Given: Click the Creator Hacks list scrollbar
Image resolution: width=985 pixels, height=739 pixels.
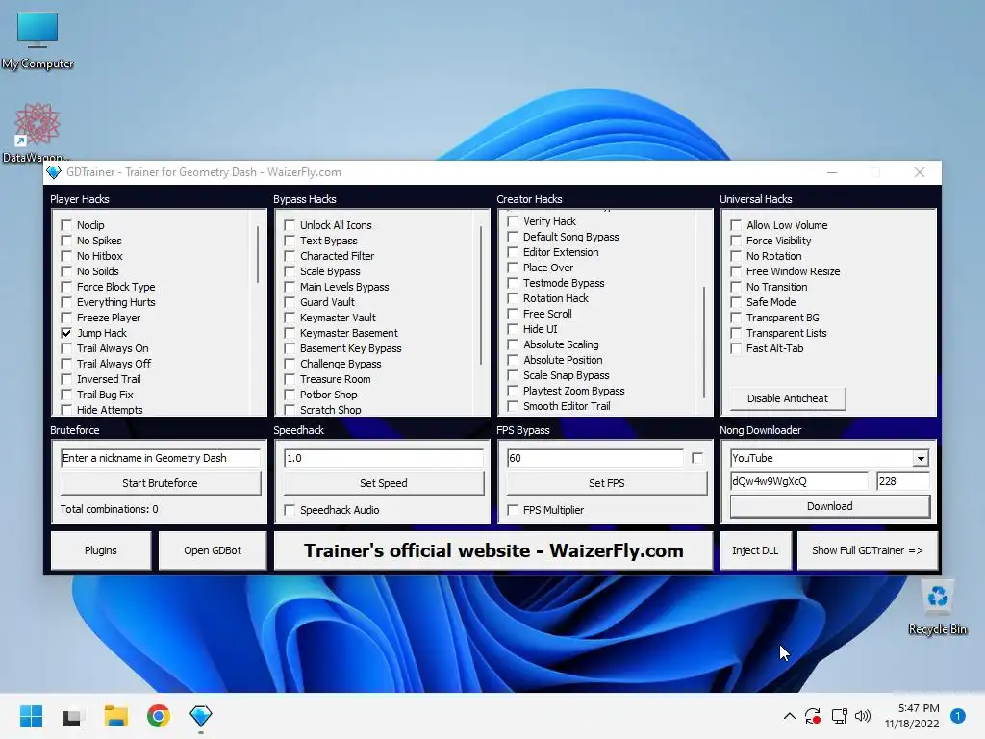Looking at the screenshot, I should pyautogui.click(x=704, y=342).
